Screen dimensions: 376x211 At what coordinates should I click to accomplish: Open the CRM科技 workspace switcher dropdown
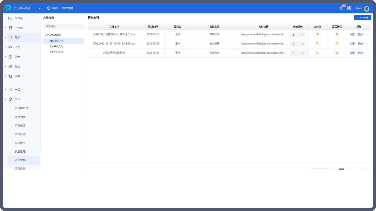click(27, 8)
